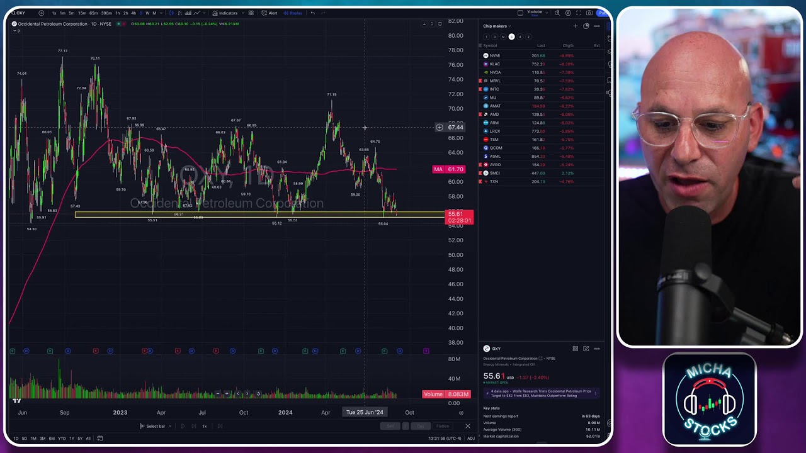Switch chart to the 15m interval
806x453 pixels.
tap(82, 13)
